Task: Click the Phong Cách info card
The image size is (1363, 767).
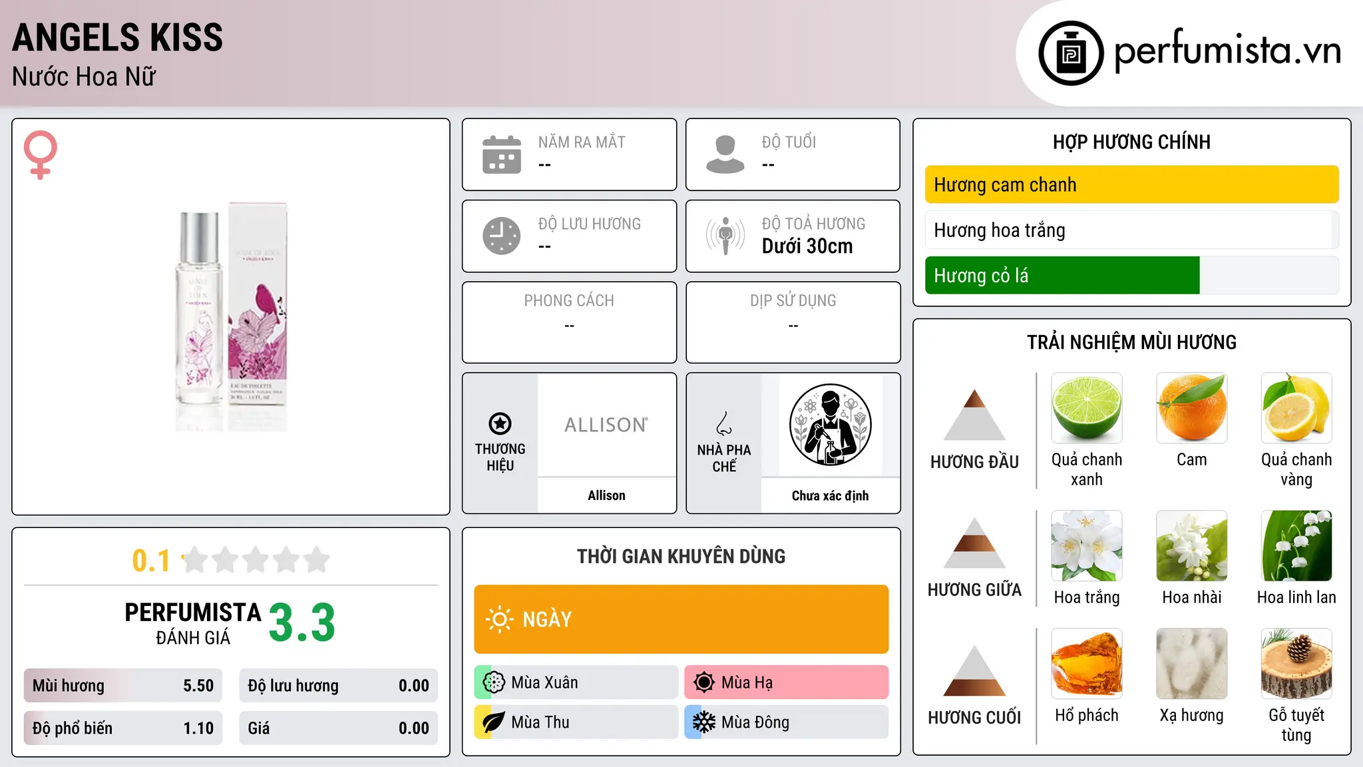Action: (569, 322)
